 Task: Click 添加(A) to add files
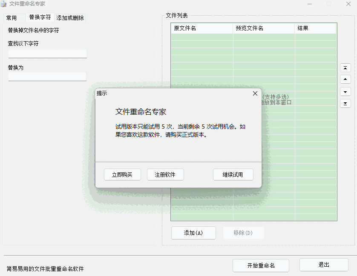193,233
